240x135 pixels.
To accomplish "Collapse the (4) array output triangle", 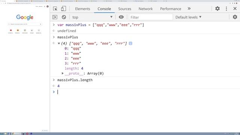I will (x=59, y=43).
